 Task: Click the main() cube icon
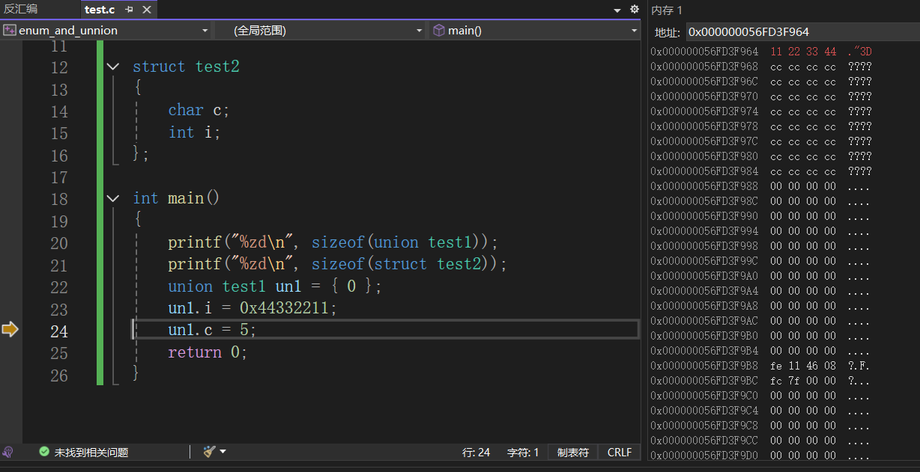439,31
